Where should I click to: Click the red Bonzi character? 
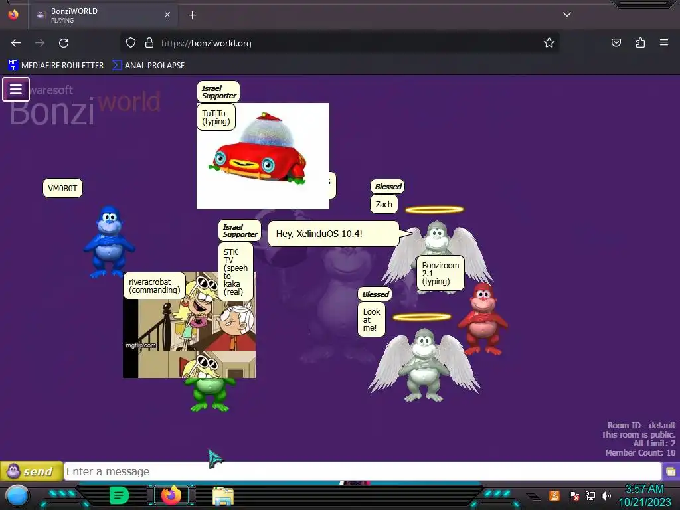pyautogui.click(x=483, y=319)
